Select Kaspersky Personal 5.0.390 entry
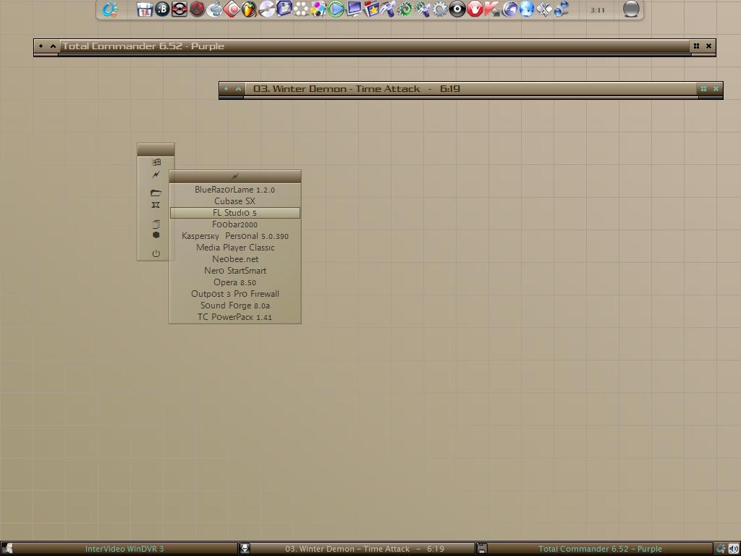The height and width of the screenshot is (556, 741). click(235, 236)
